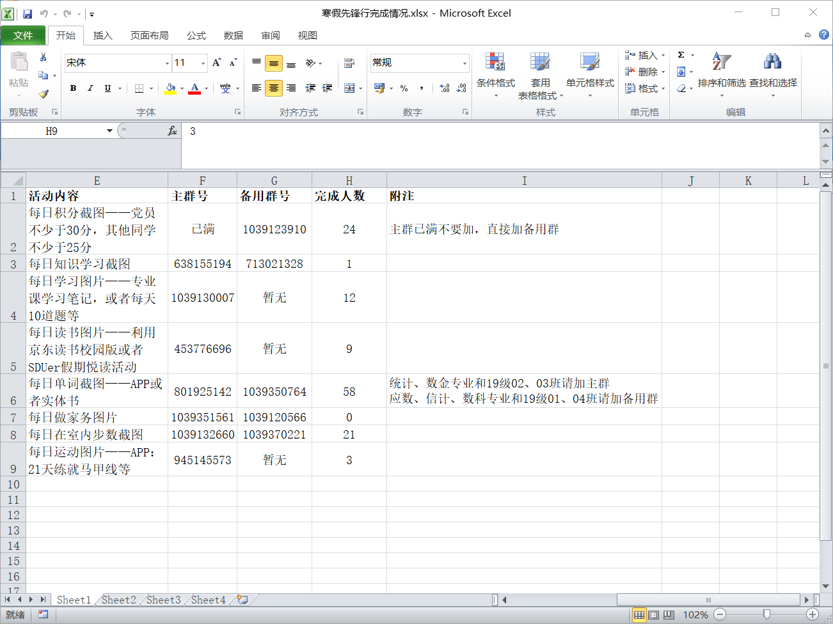This screenshot has height=624, width=833.
Task: Switch to the Sheet2 worksheet tab
Action: pyautogui.click(x=118, y=600)
